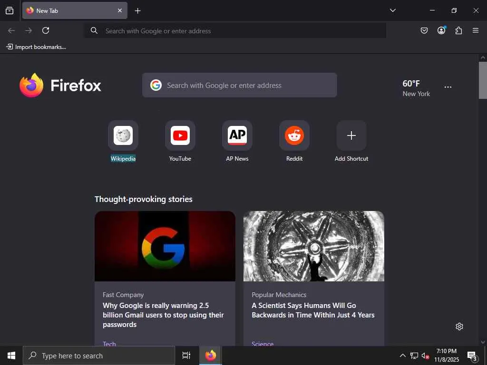The width and height of the screenshot is (487, 365).
Task: Focus the page's Google search box
Action: point(240,85)
